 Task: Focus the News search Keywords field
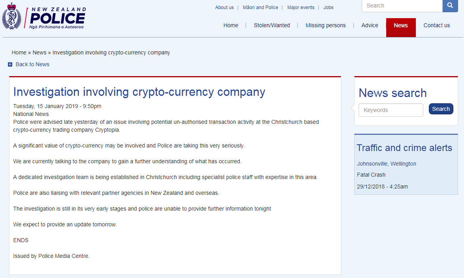[391, 110]
